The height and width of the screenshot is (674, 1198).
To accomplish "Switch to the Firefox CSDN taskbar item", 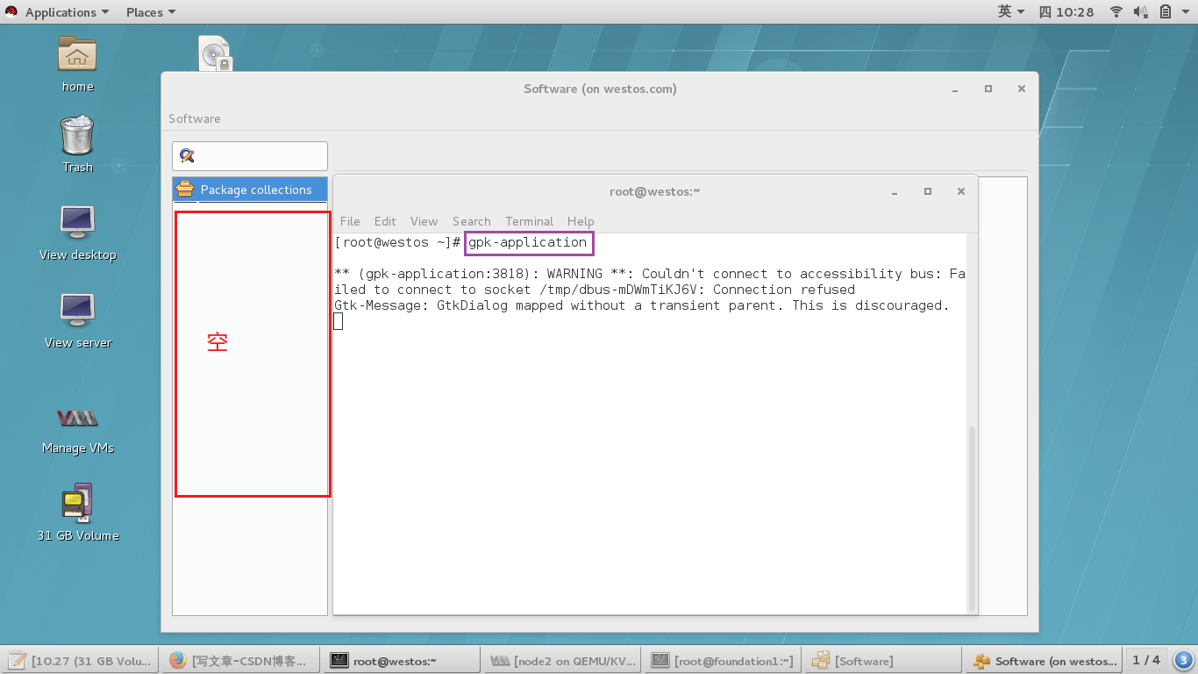I will pyautogui.click(x=241, y=661).
